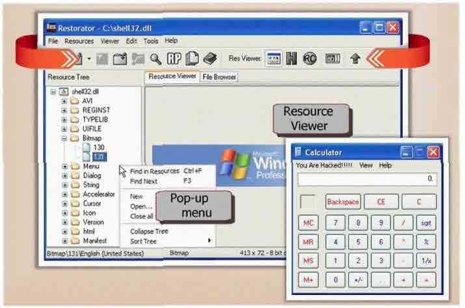
Task: Click the Windows XP bitmap preview image
Action: click(219, 165)
